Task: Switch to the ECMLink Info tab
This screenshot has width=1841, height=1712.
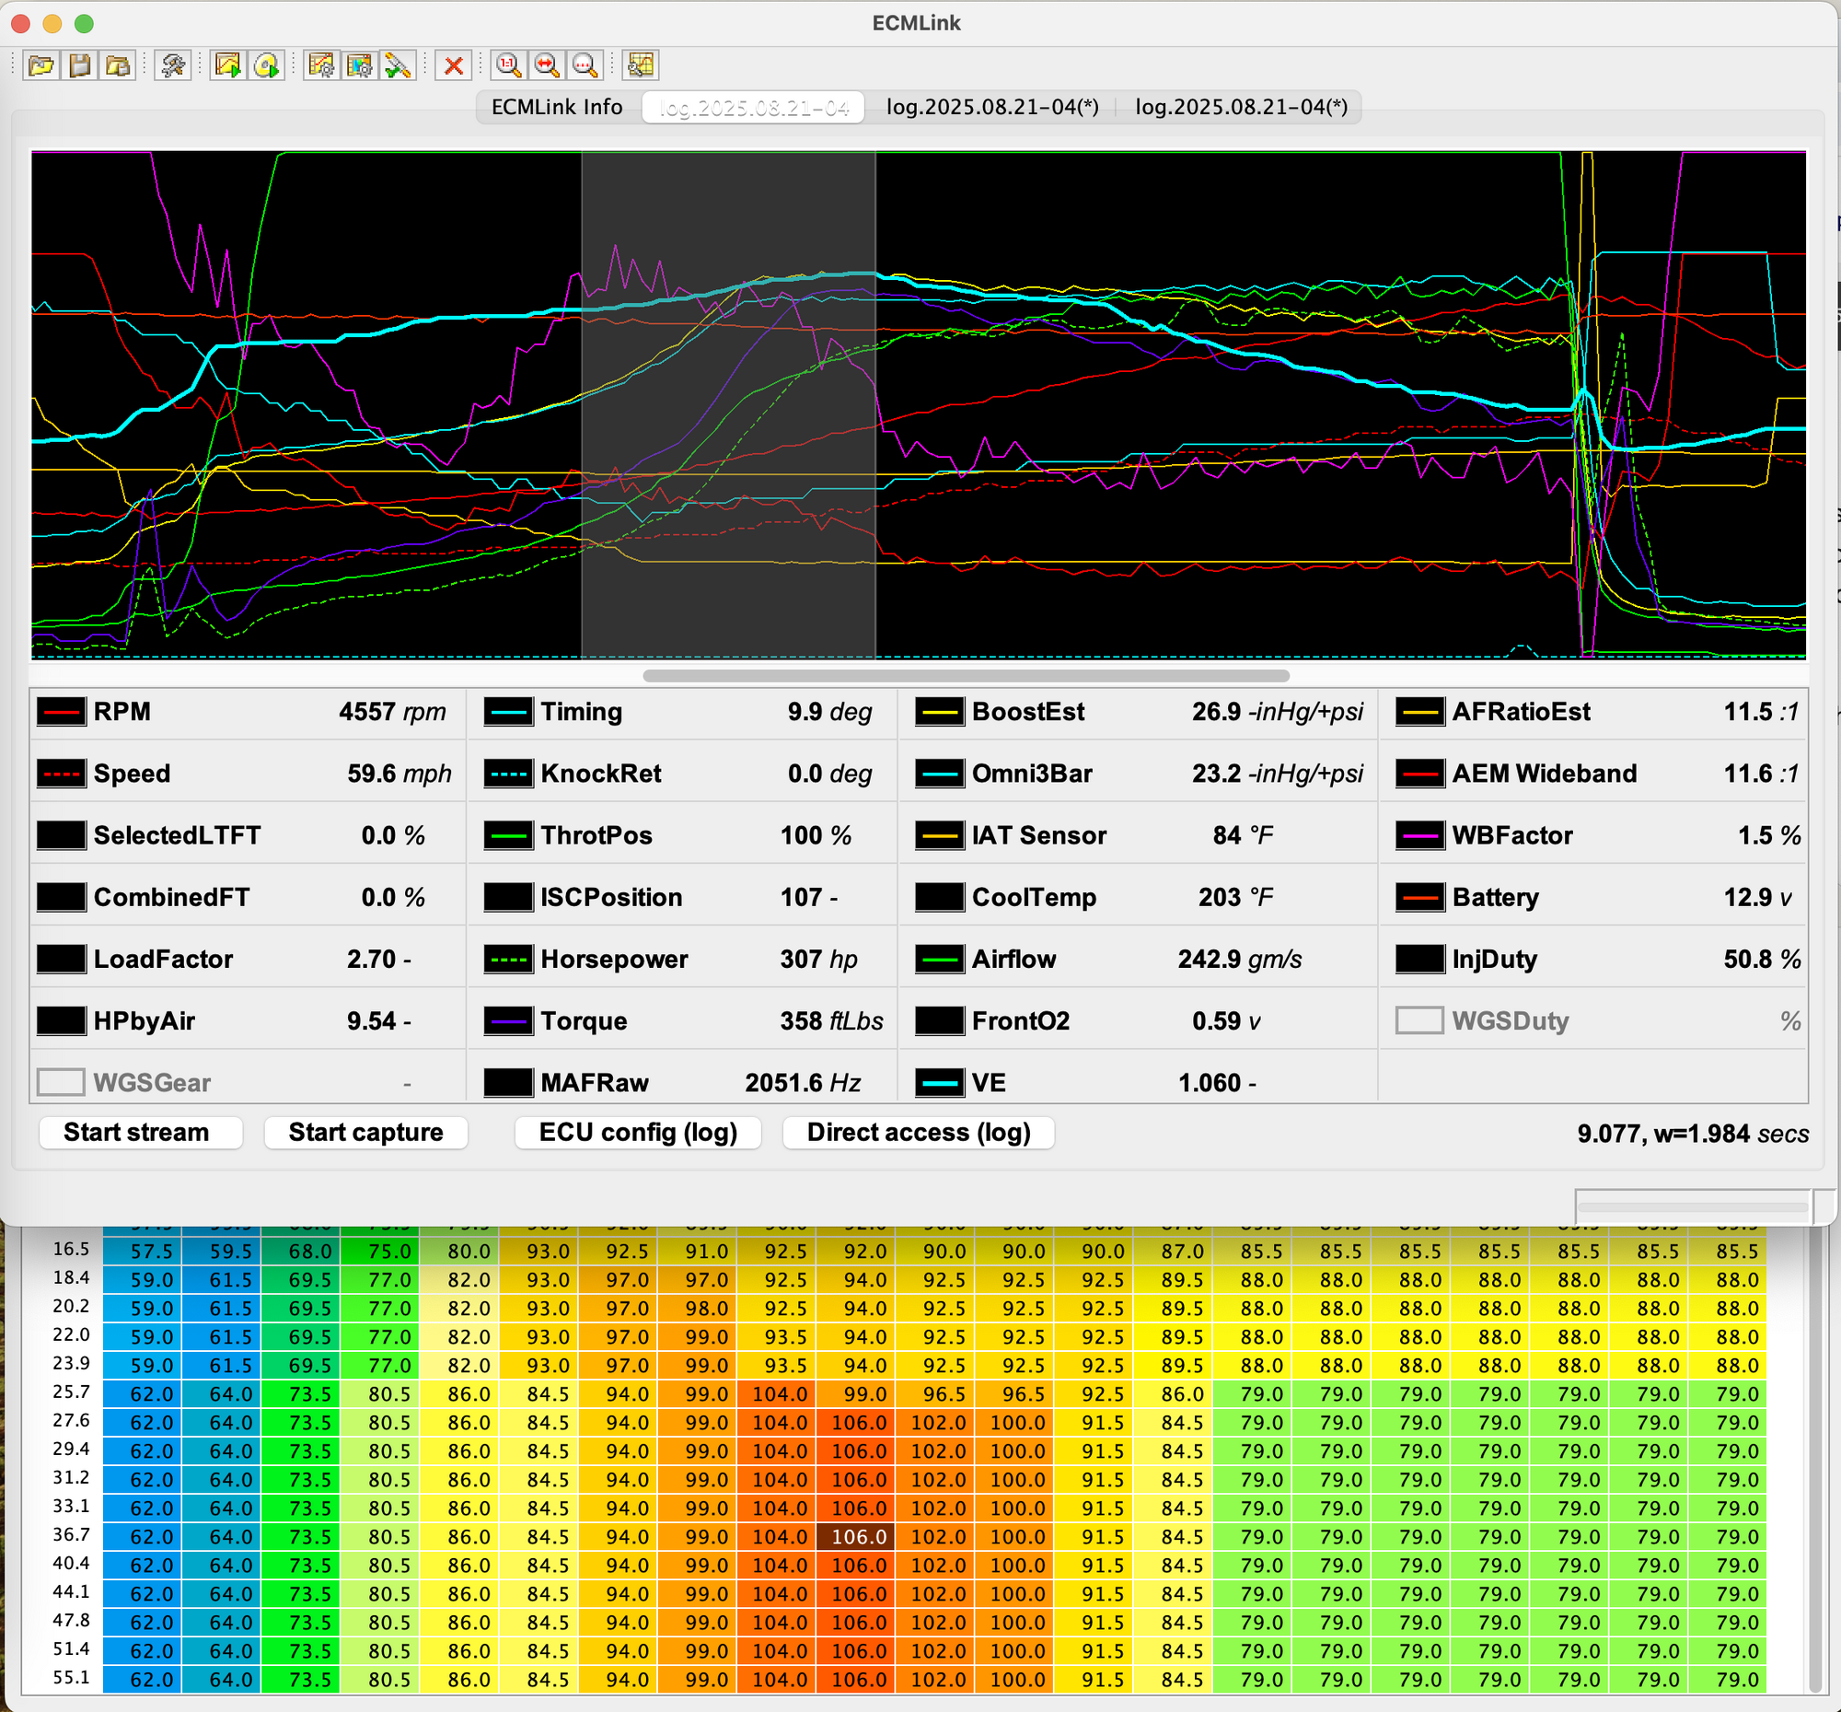Action: click(x=557, y=107)
